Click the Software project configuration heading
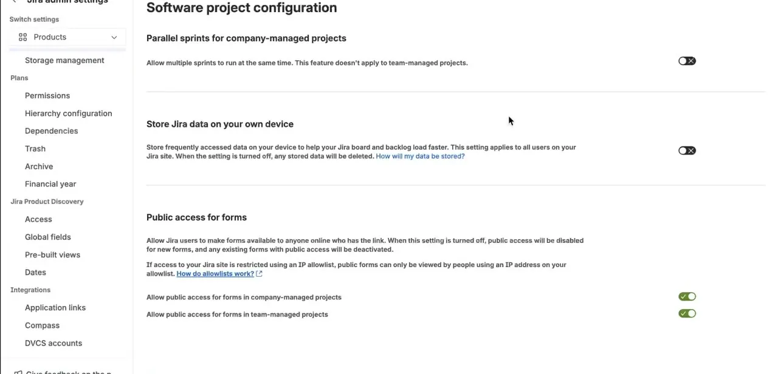Viewport: 778px width, 374px height. coord(241,8)
